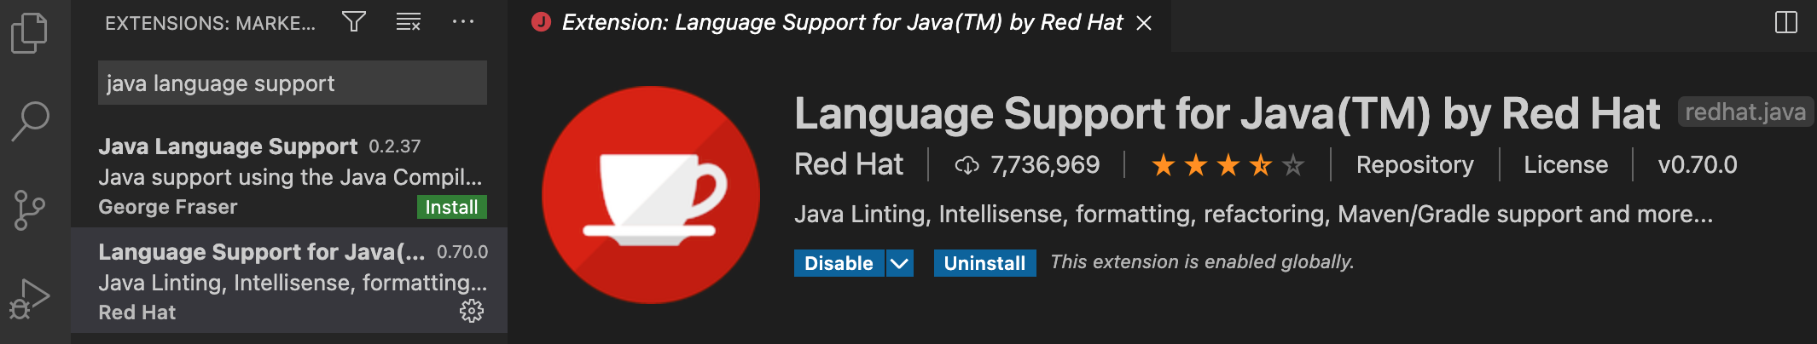The image size is (1817, 344).
Task: Open the Source Control view
Action: click(x=30, y=209)
